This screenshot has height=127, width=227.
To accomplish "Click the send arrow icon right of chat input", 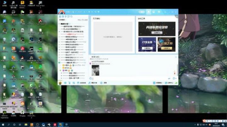I will point(169,79).
